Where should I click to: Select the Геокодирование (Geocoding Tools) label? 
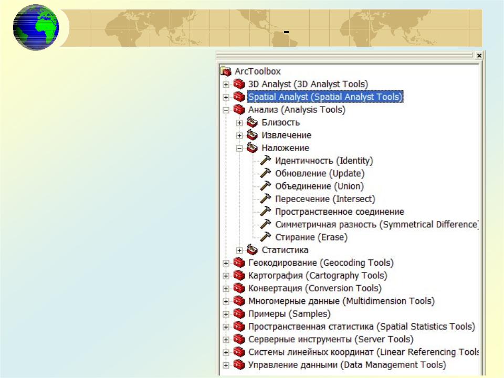click(321, 262)
